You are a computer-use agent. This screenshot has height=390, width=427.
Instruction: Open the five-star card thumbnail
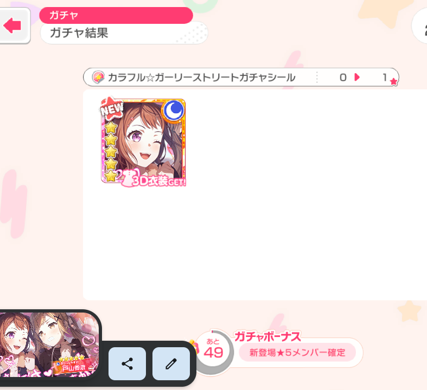tap(143, 141)
